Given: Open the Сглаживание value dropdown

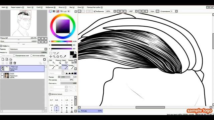Looking at the screenshot, I should (177, 11).
